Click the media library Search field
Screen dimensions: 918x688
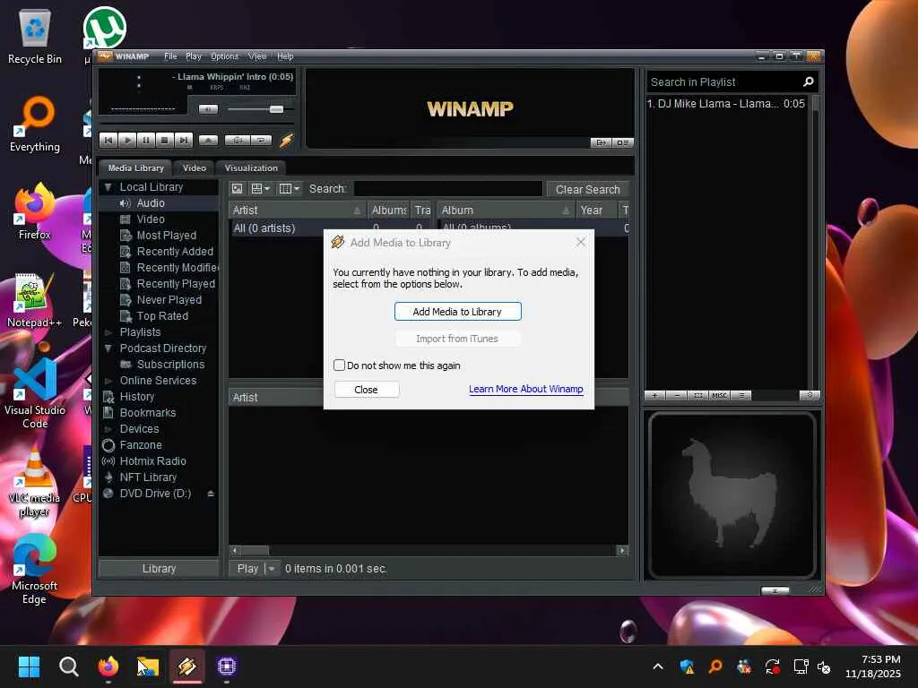tap(448, 189)
